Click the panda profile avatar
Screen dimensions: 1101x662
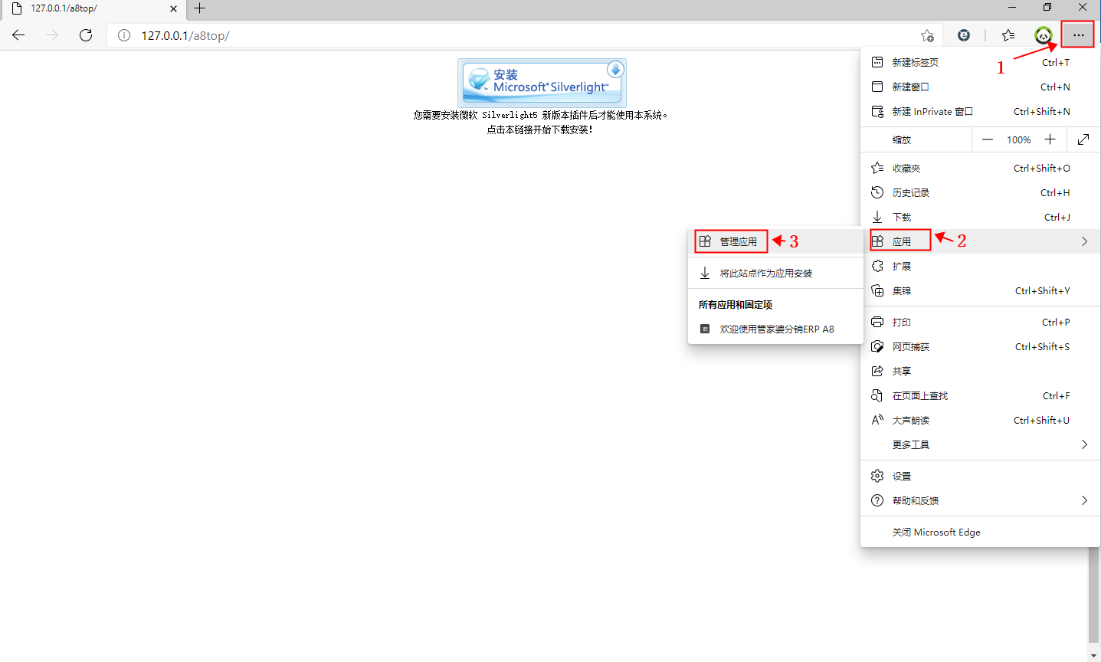[1044, 35]
